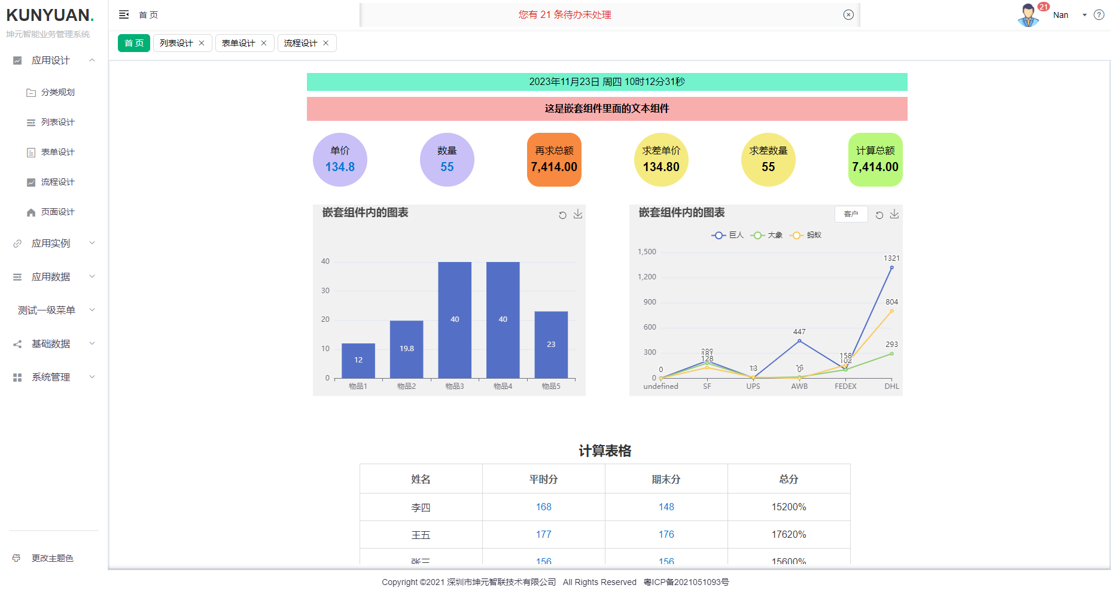Click 王五's 期末分 value 176

(666, 534)
